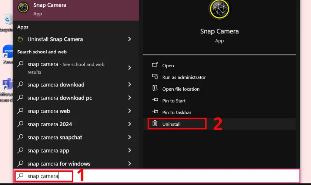The height and width of the screenshot is (185, 311).
Task: Search web for snap camera 2024
Action: click(76, 124)
